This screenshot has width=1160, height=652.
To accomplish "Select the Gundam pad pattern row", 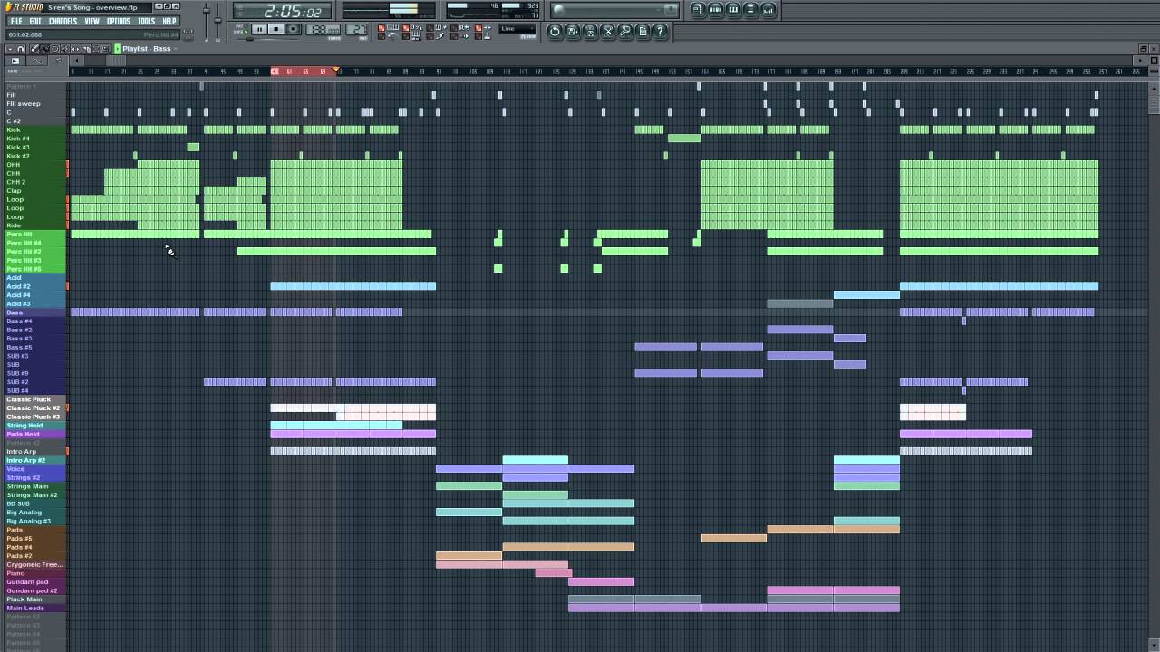I will pyautogui.click(x=34, y=581).
